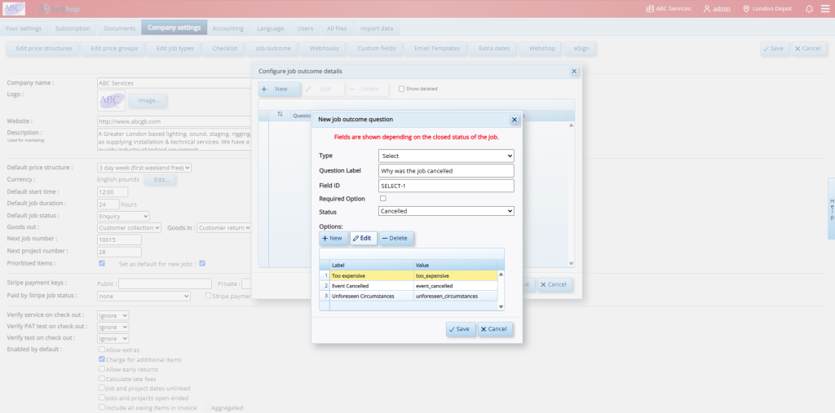The height and width of the screenshot is (413, 835).
Task: Open the Status dropdown set to Cancelled
Action: (446, 211)
